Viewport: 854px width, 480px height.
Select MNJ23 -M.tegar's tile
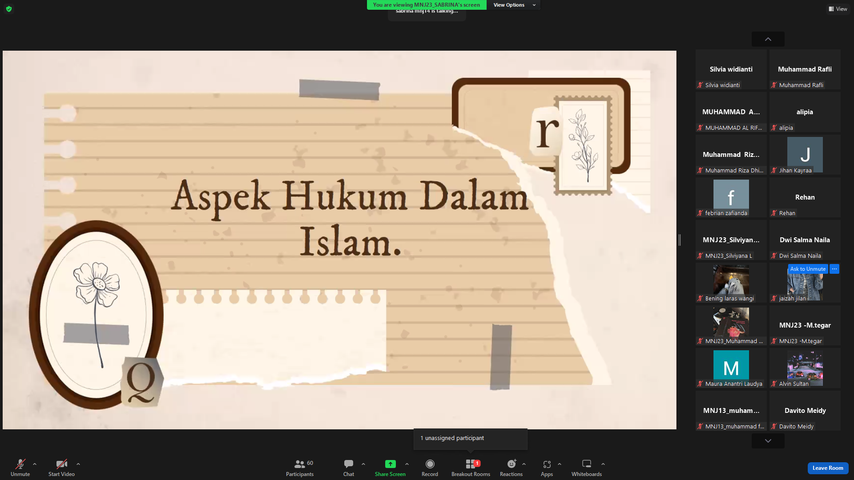[x=805, y=325]
